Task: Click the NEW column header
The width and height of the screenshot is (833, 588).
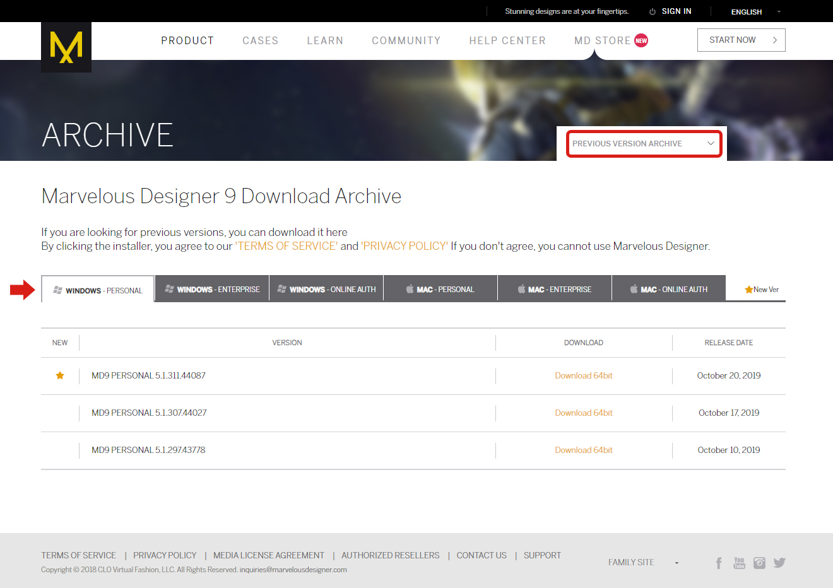Action: pos(60,343)
